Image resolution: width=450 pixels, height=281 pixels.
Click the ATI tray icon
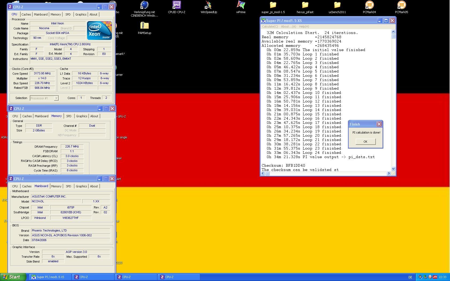coord(435,277)
